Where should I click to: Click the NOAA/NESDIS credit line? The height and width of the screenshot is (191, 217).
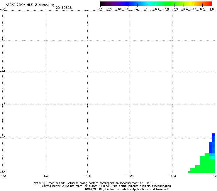127,189
